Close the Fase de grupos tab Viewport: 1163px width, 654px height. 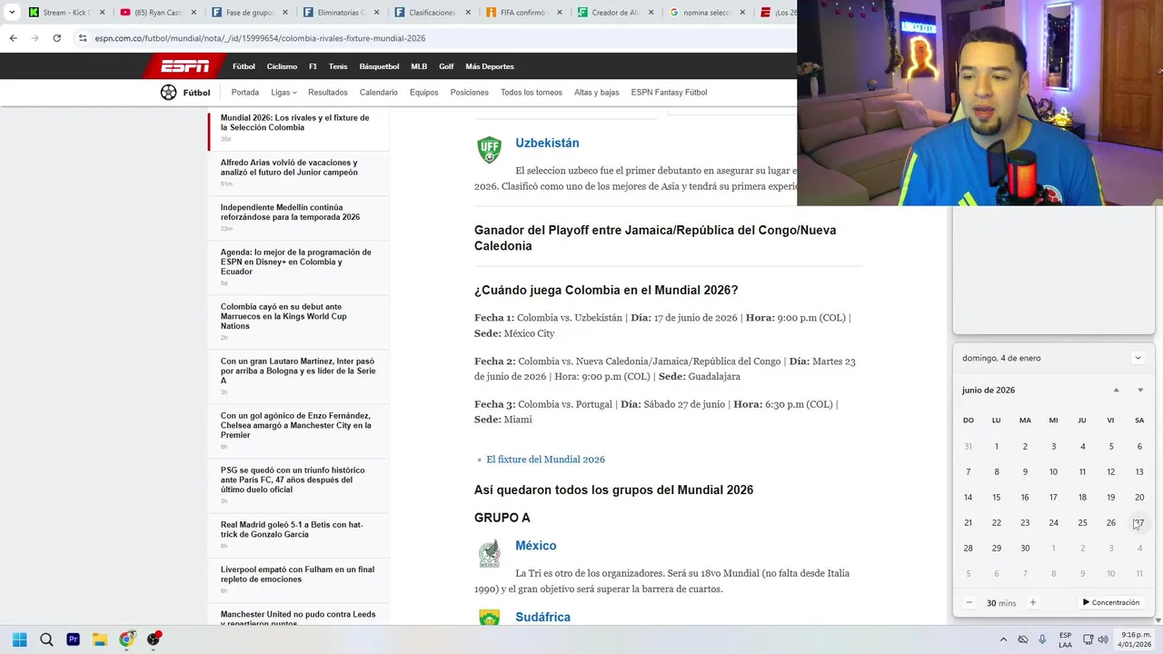[x=285, y=13]
